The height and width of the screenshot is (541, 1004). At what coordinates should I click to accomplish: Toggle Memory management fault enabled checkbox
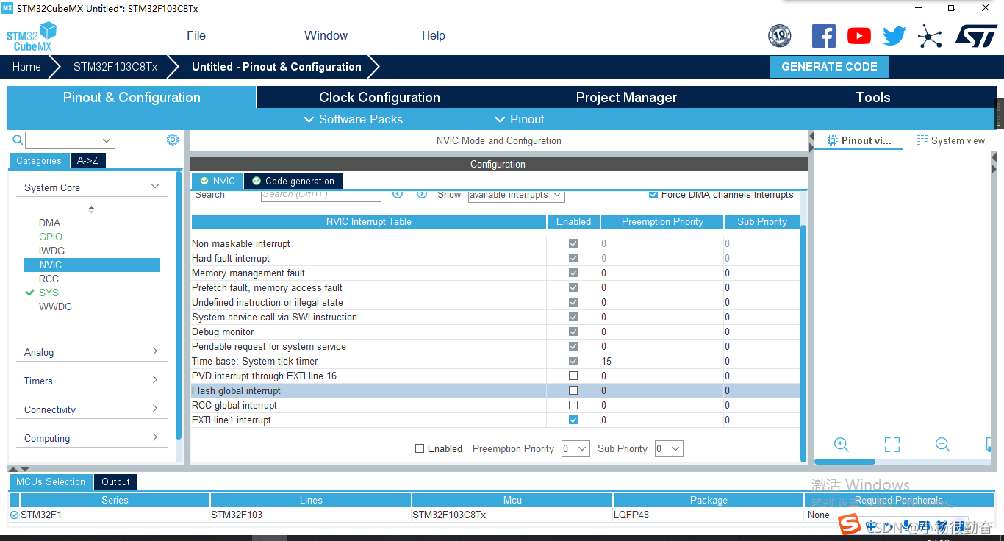573,273
